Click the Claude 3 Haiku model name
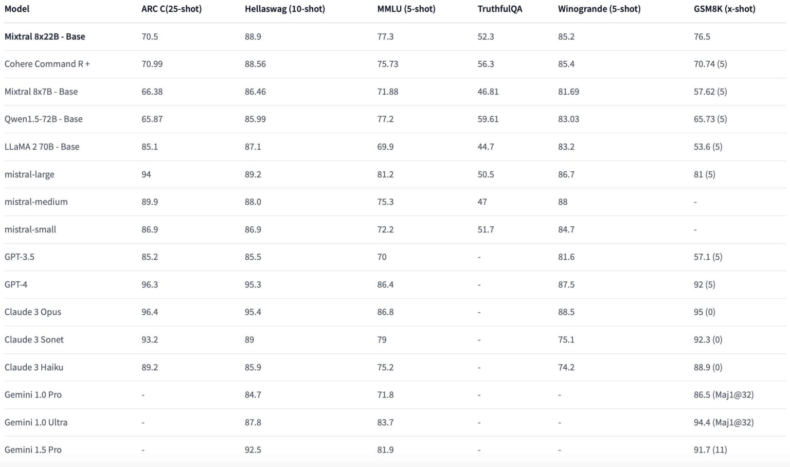This screenshot has height=467, width=790. pyautogui.click(x=33, y=367)
